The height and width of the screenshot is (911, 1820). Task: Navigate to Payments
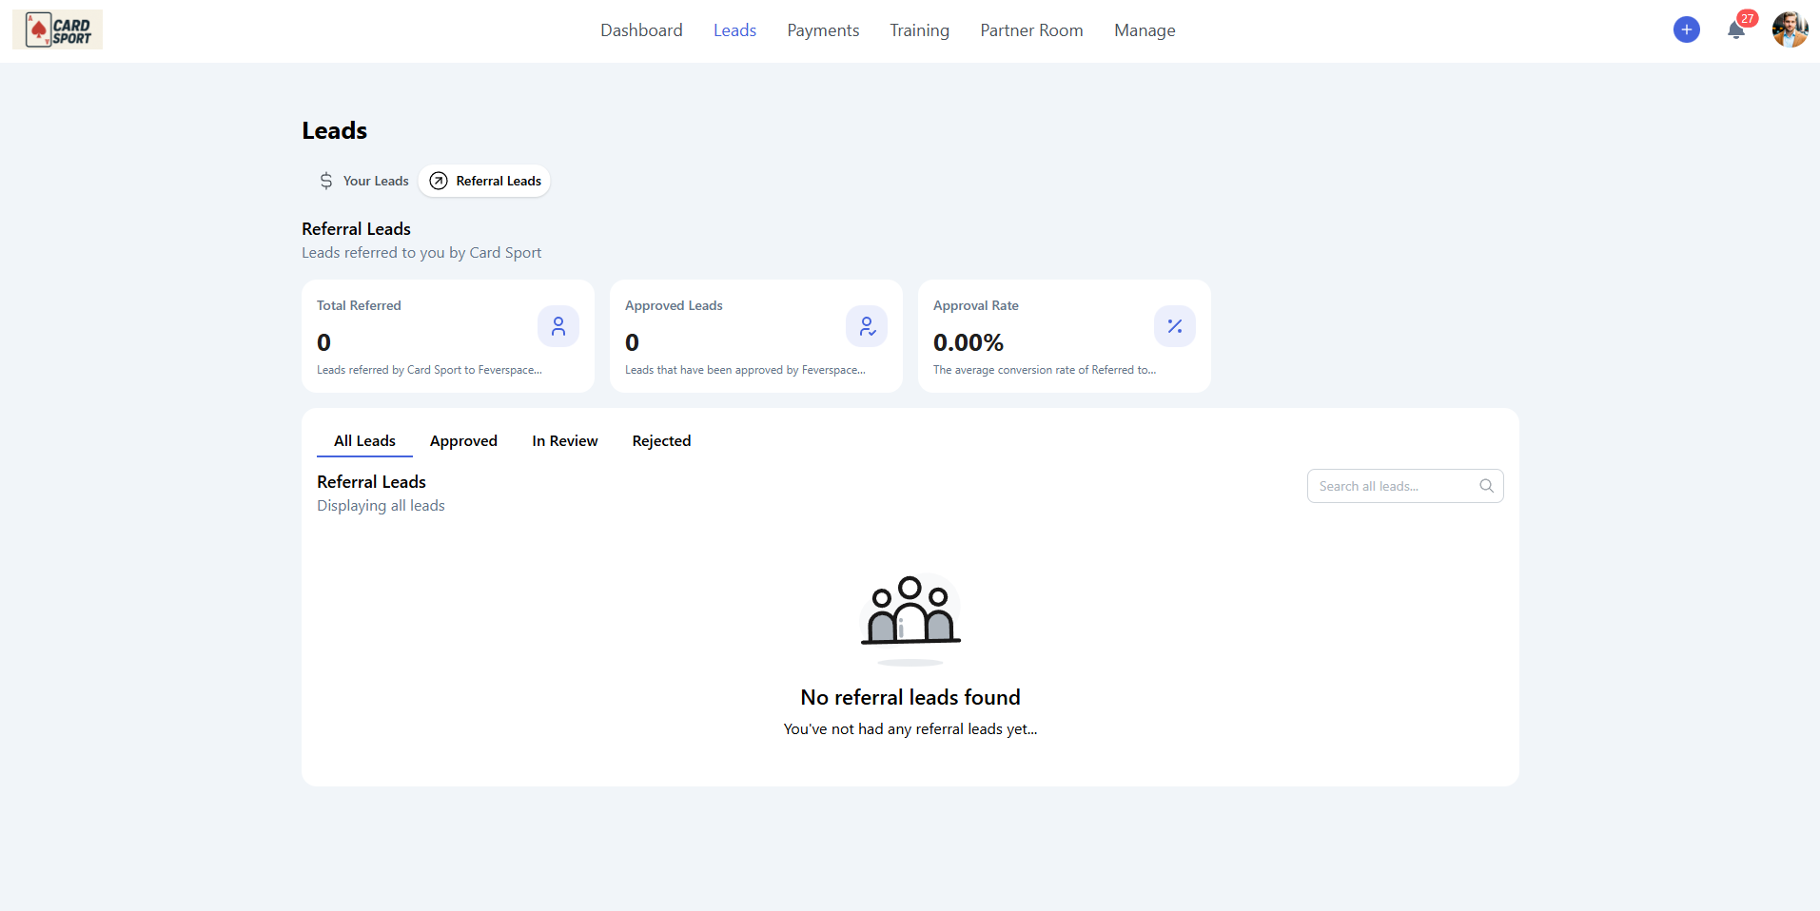823,30
